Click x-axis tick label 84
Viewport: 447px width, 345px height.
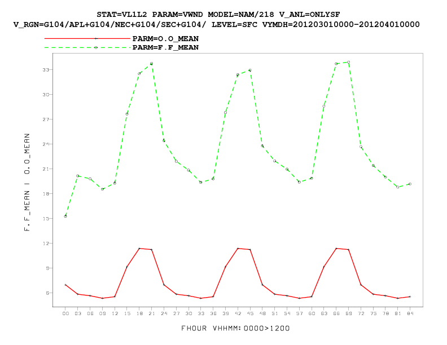(410, 313)
